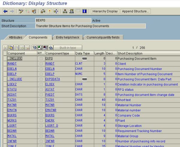Tick the RT checkbox in MANDT row
Viewport: 180px width, 147px height.
pos(41,64)
